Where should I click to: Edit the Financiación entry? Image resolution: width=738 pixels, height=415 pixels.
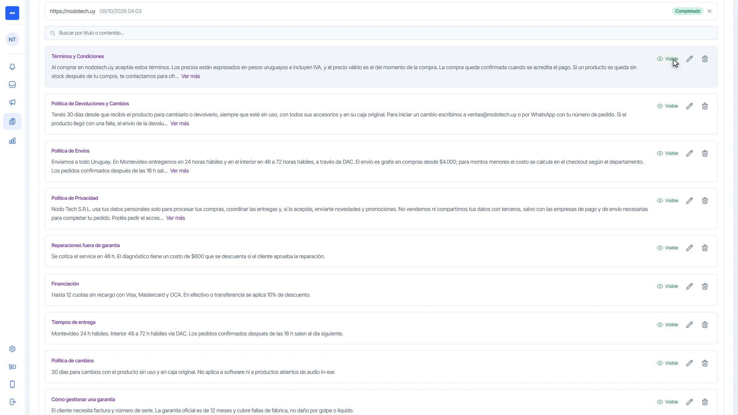690,286
